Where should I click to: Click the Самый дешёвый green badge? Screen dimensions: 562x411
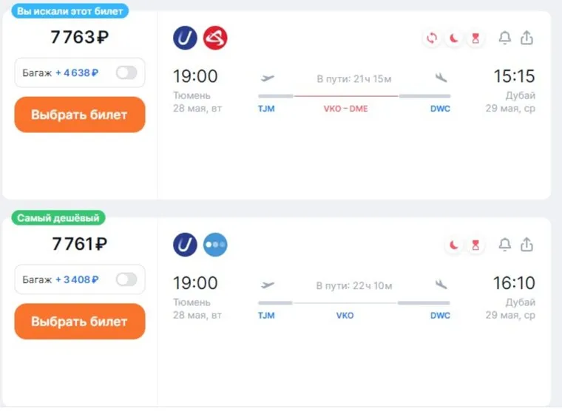click(58, 218)
